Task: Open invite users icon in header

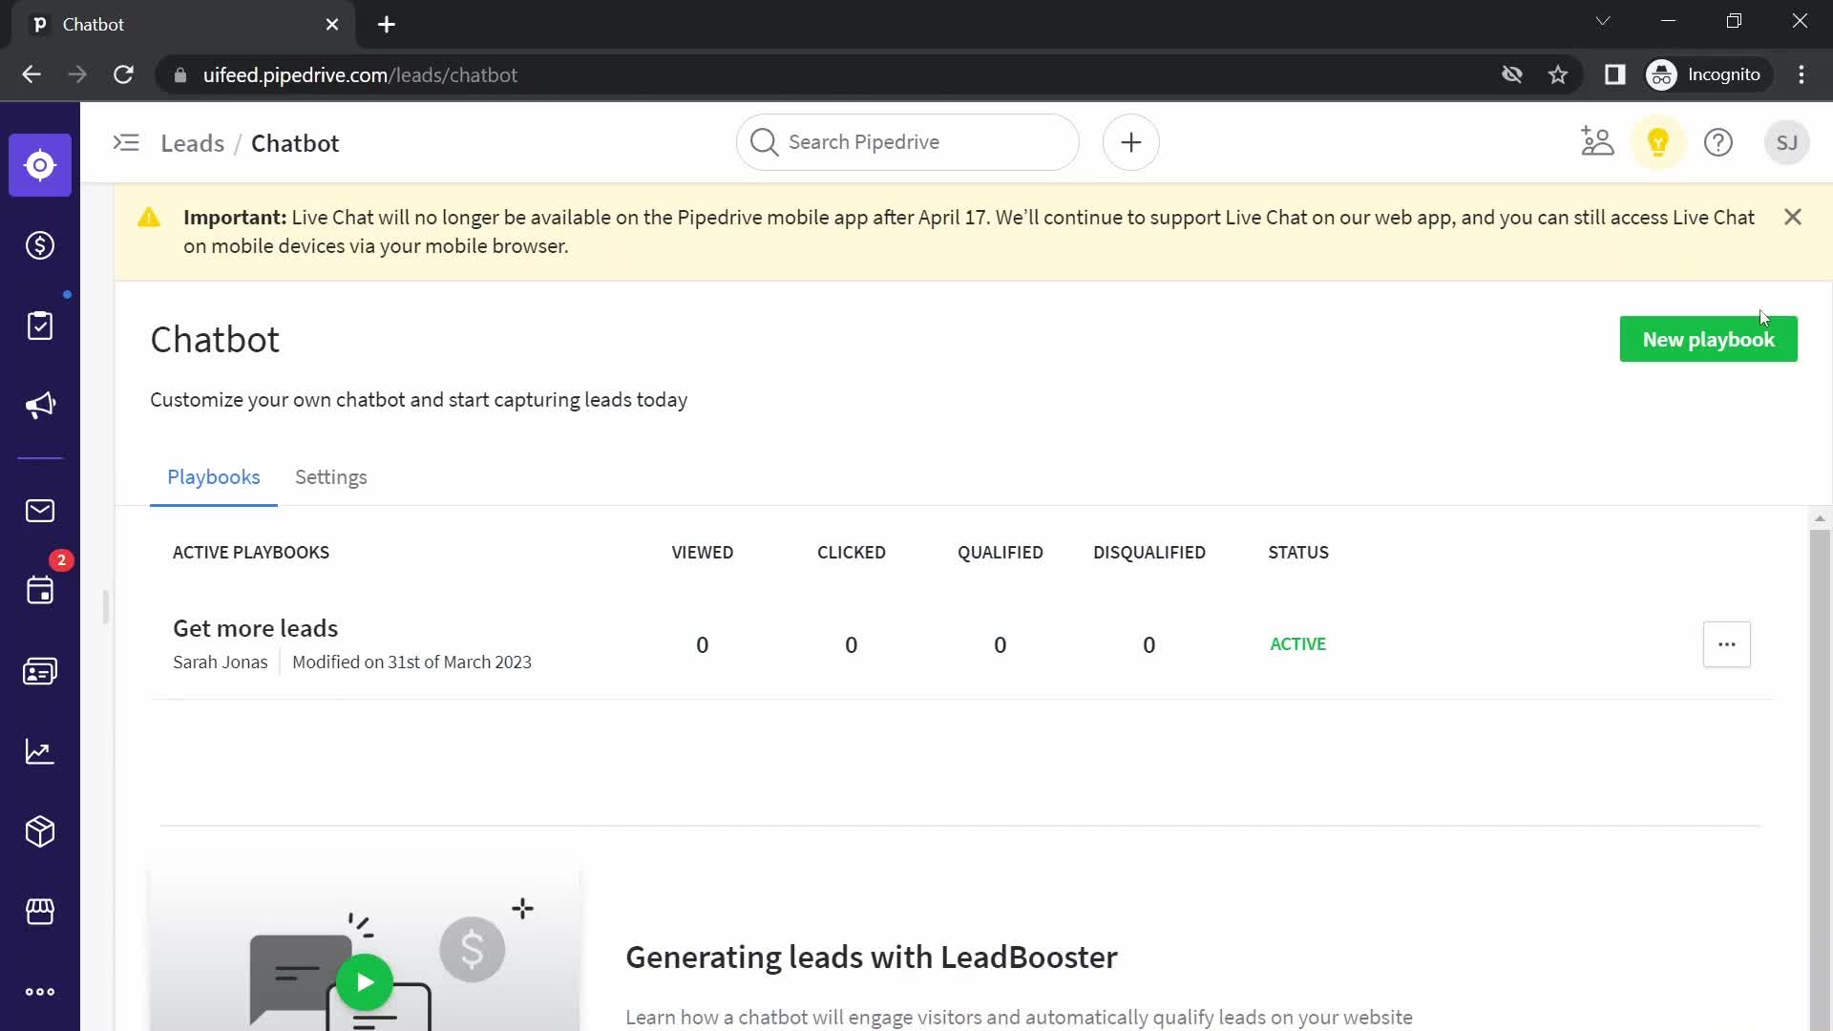Action: point(1597,142)
